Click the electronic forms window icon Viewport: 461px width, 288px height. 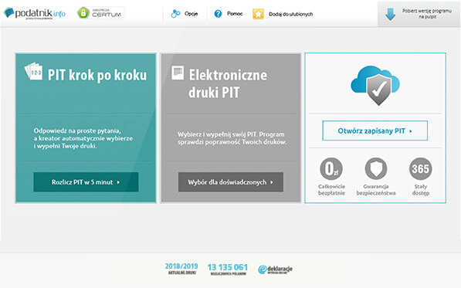pyautogui.click(x=178, y=73)
